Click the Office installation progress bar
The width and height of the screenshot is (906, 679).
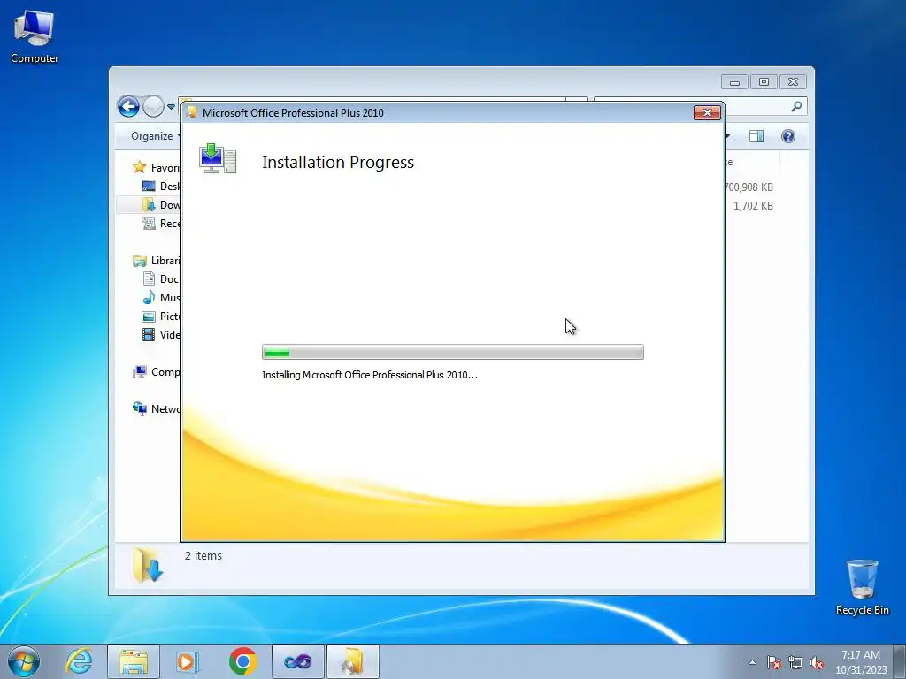(x=452, y=352)
